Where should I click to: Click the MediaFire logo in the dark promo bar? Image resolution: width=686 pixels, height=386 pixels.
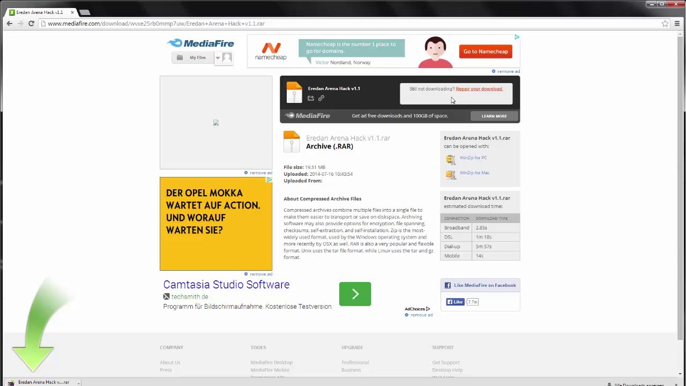click(x=307, y=116)
